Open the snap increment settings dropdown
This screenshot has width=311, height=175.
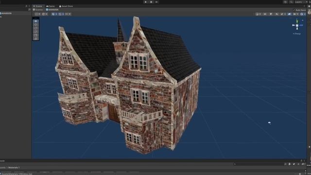point(68,14)
